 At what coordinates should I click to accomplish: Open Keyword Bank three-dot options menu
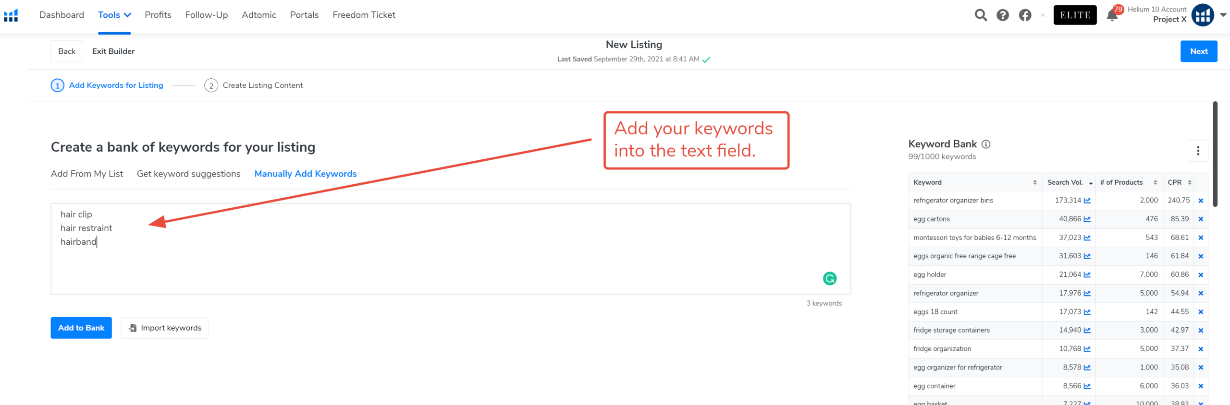point(1198,151)
